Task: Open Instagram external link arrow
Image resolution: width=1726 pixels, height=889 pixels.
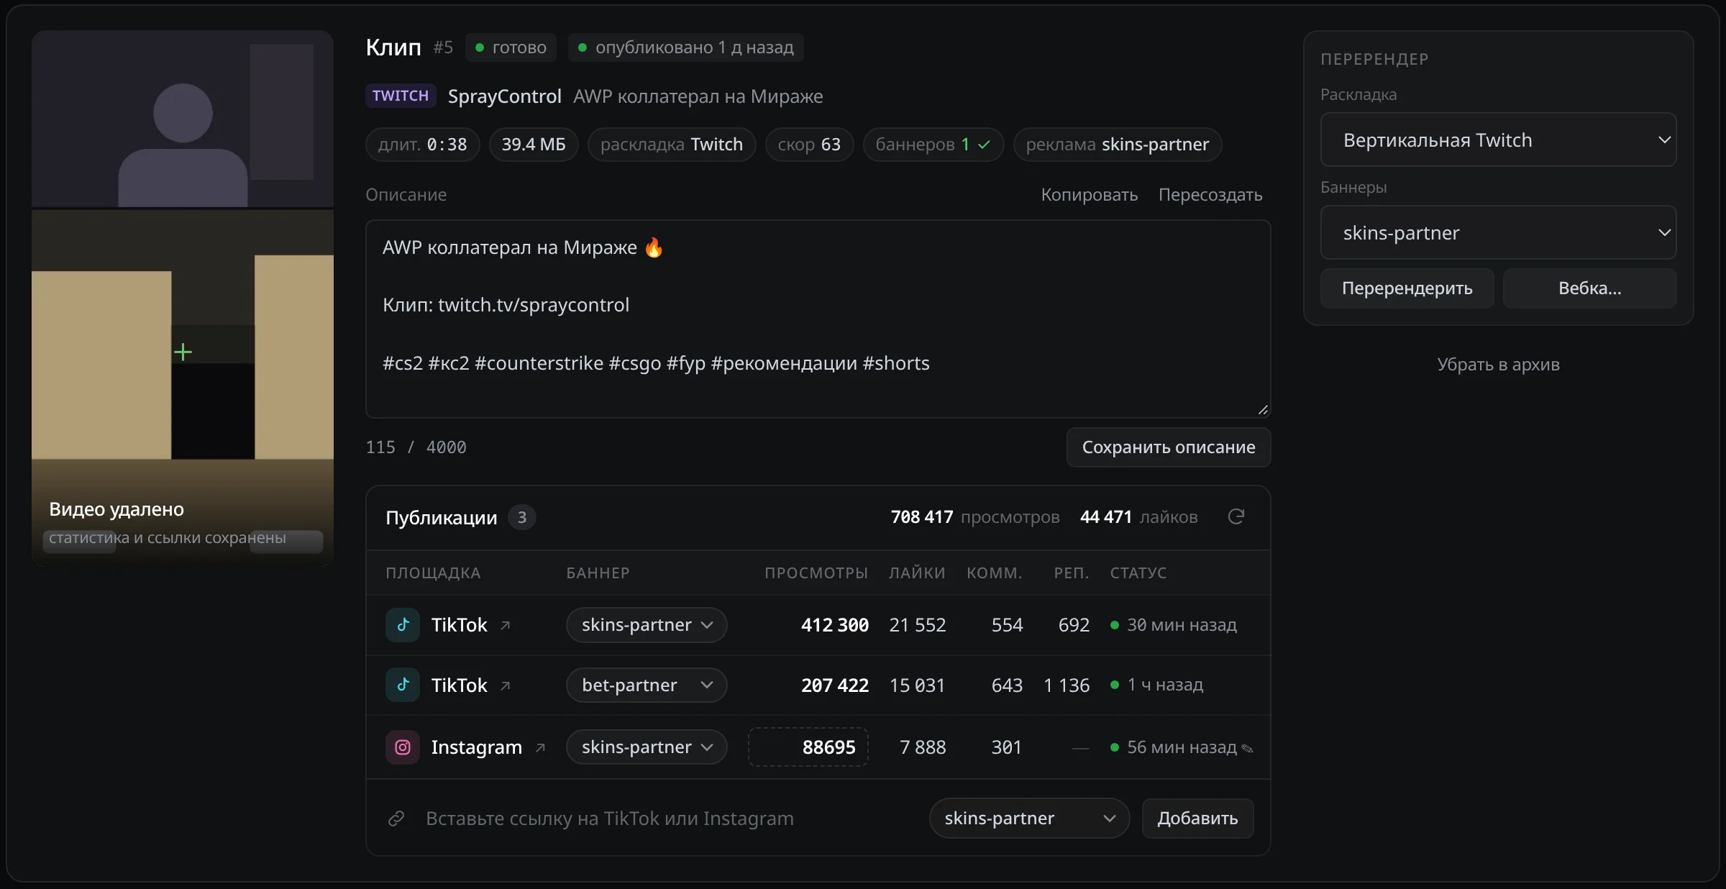Action: point(540,747)
